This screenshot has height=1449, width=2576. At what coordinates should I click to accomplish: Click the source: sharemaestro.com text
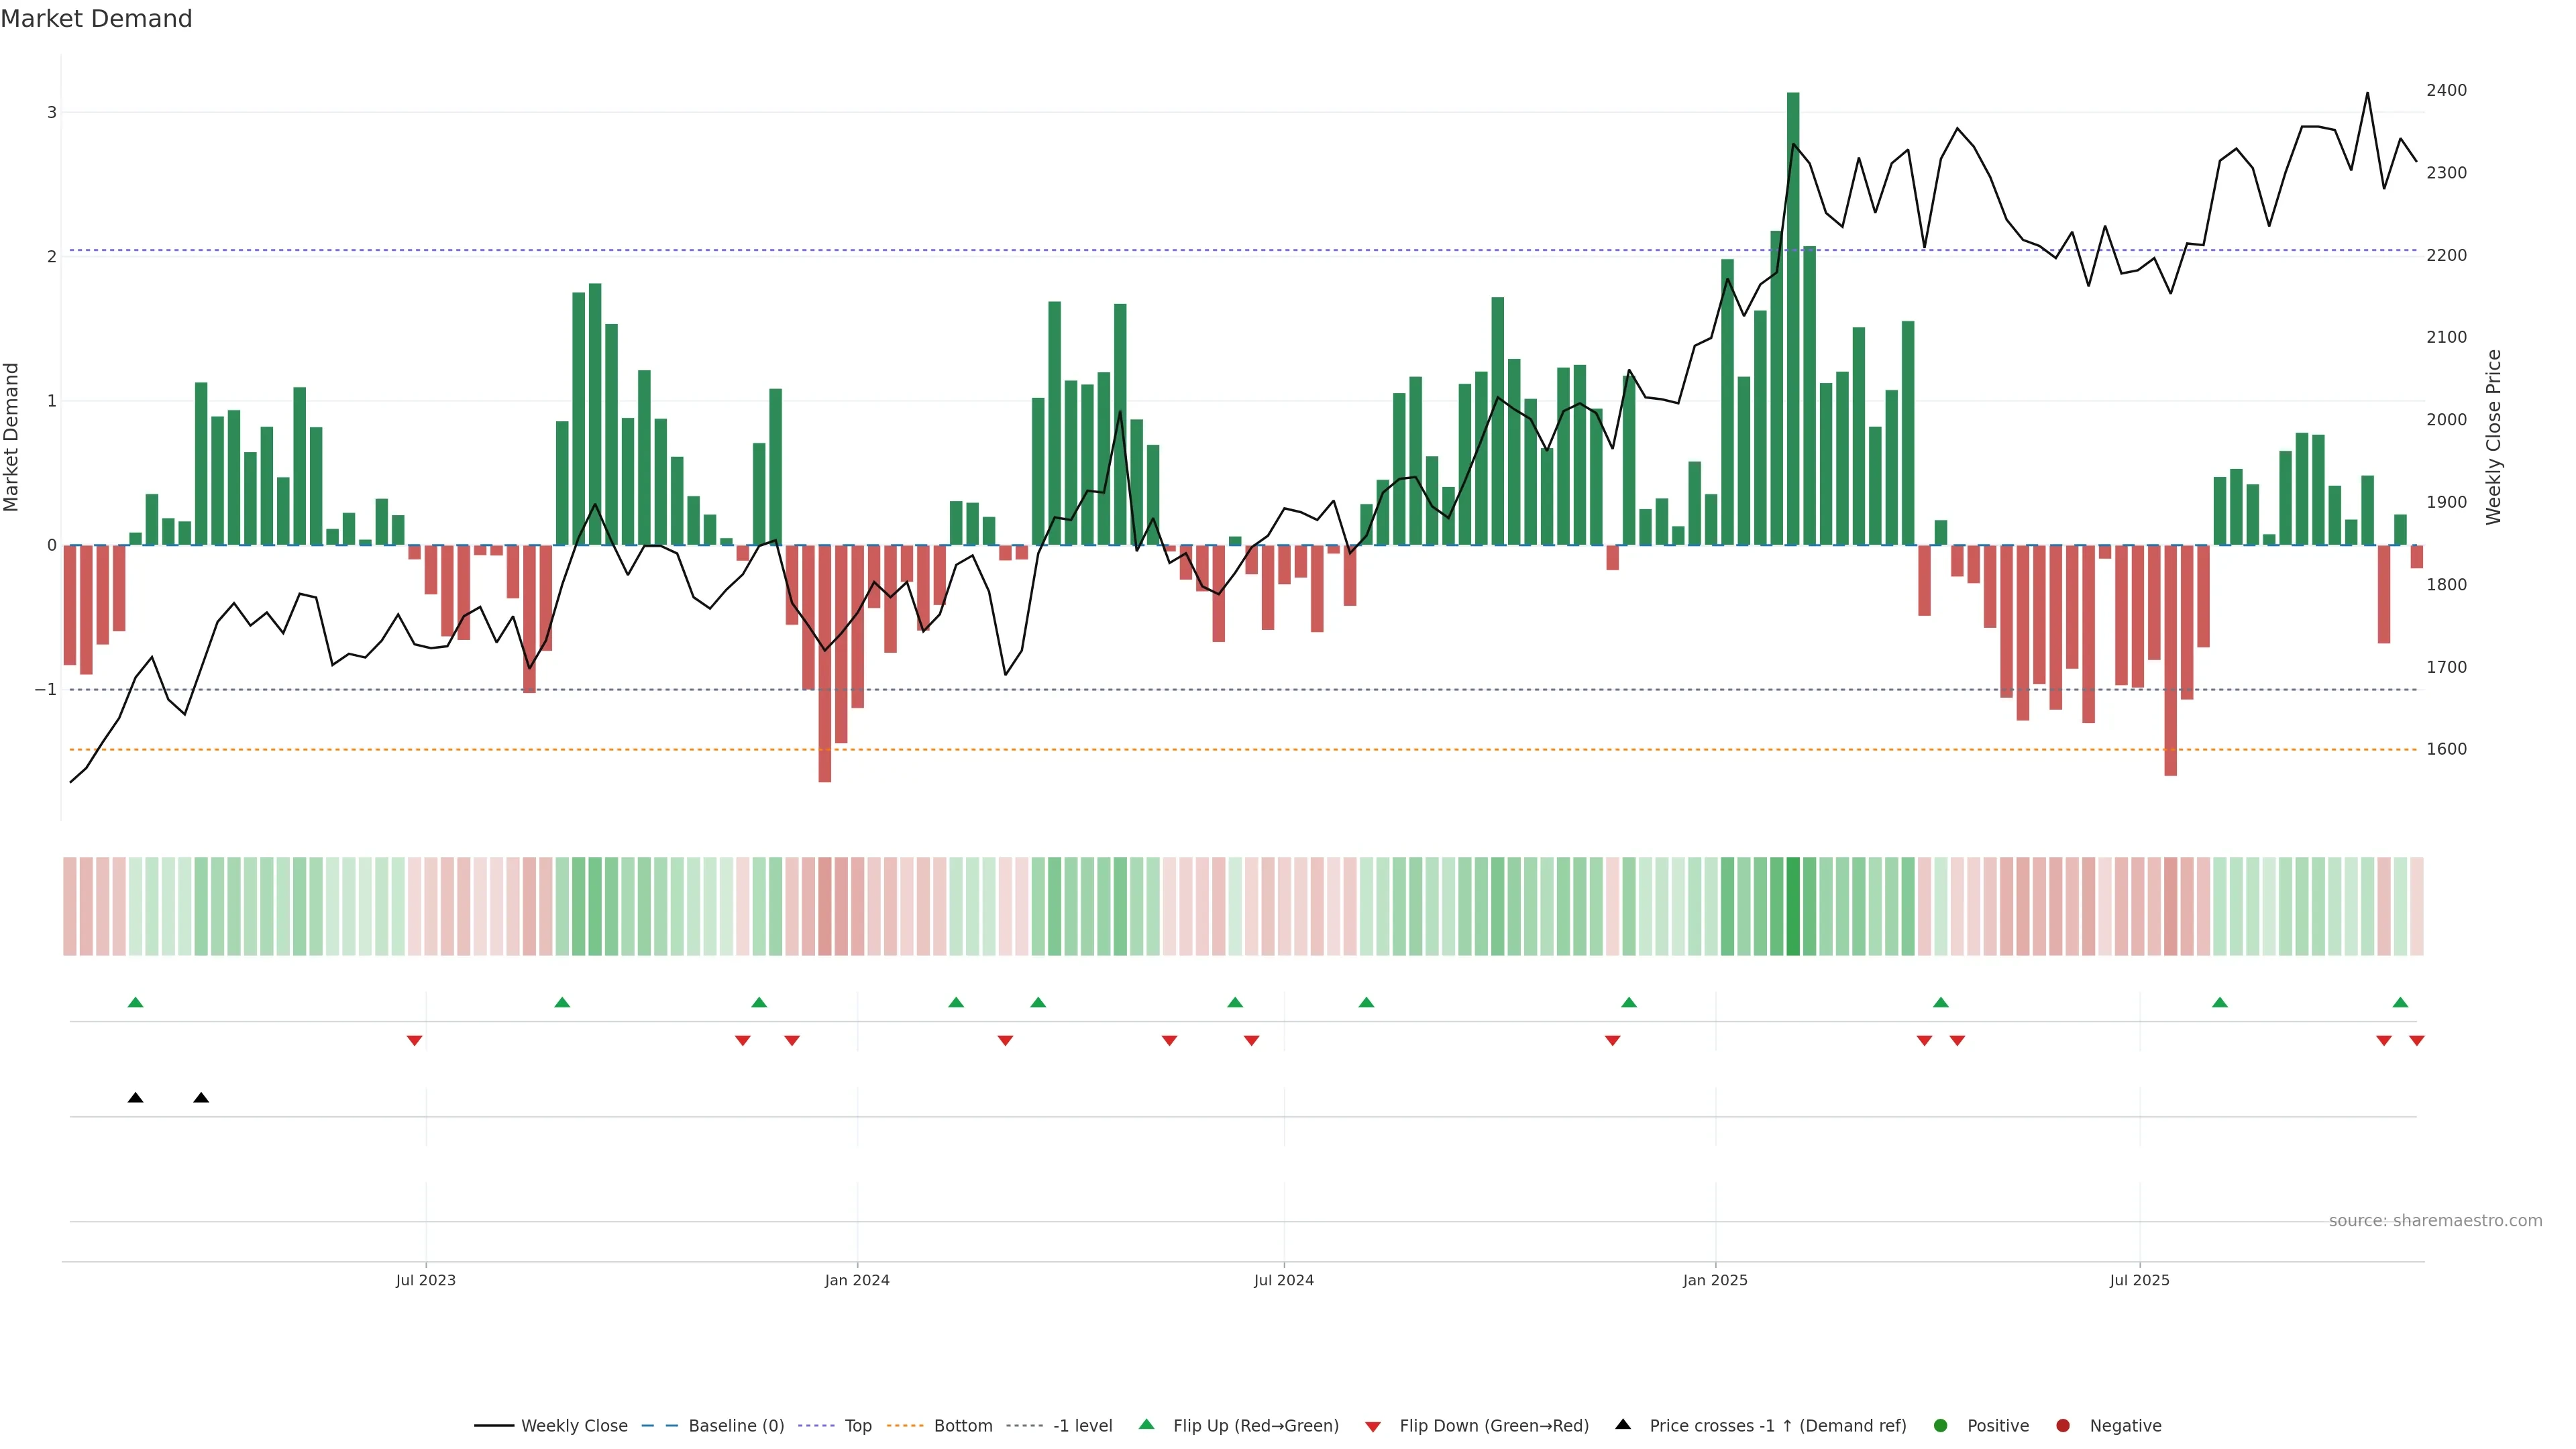(x=2435, y=1221)
